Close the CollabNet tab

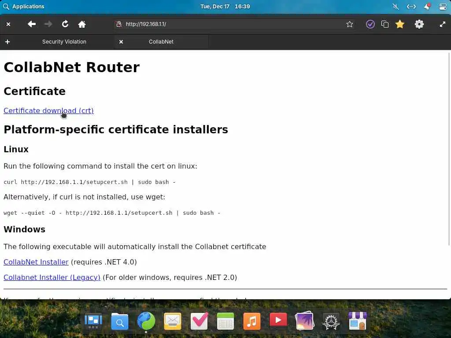pyautogui.click(x=121, y=42)
